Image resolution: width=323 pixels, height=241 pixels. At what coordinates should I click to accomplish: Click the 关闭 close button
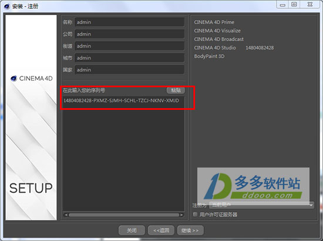(132, 230)
